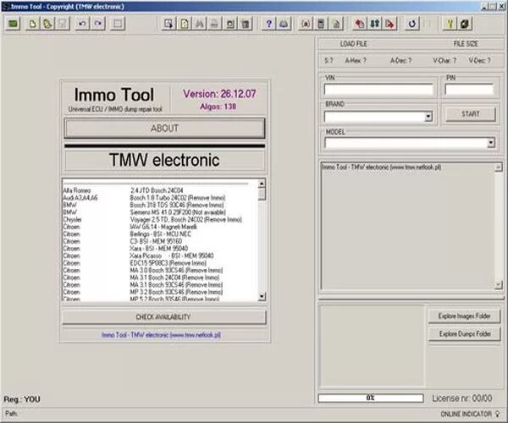Click the empty square toolbar button
Viewport: 508px width, 423px height.
pos(118,24)
